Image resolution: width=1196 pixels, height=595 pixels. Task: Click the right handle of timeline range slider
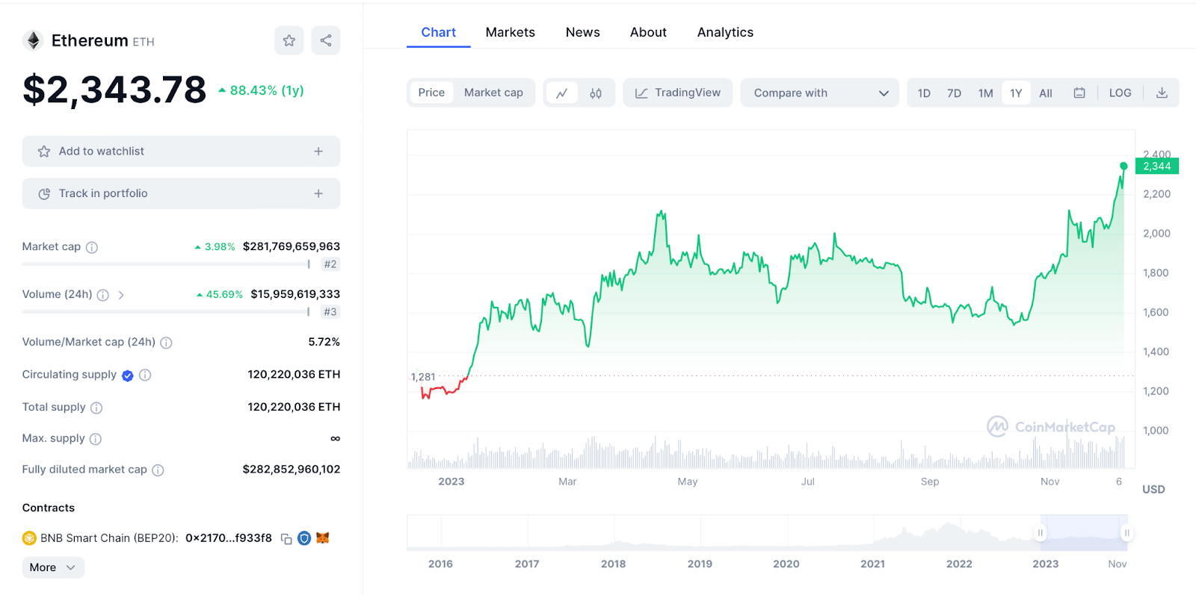point(1126,532)
